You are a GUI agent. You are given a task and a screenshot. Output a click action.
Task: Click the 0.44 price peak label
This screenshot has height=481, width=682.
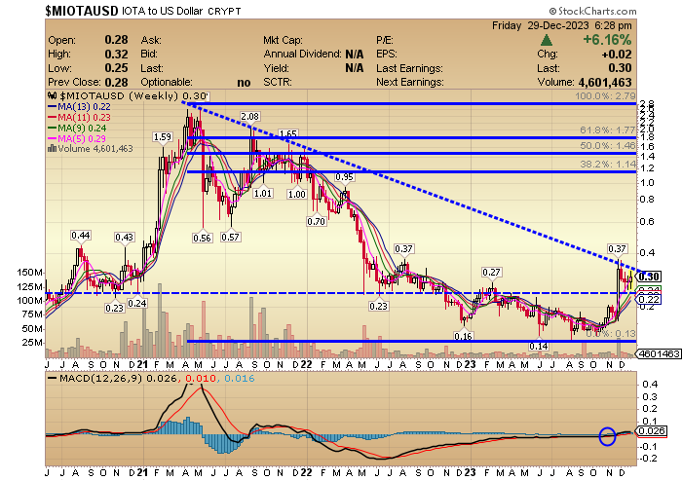pos(81,236)
